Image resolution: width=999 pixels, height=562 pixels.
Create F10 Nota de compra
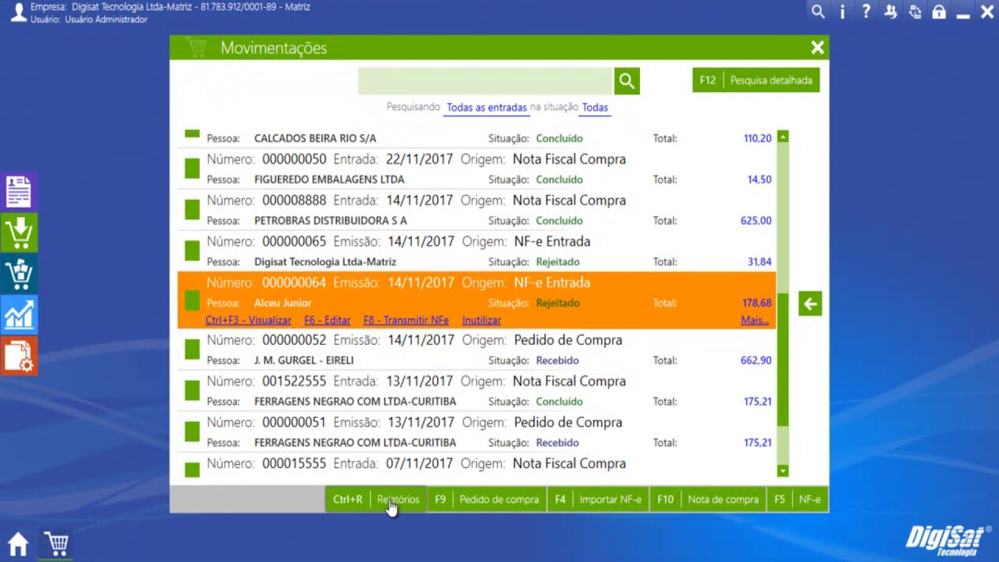click(x=708, y=500)
